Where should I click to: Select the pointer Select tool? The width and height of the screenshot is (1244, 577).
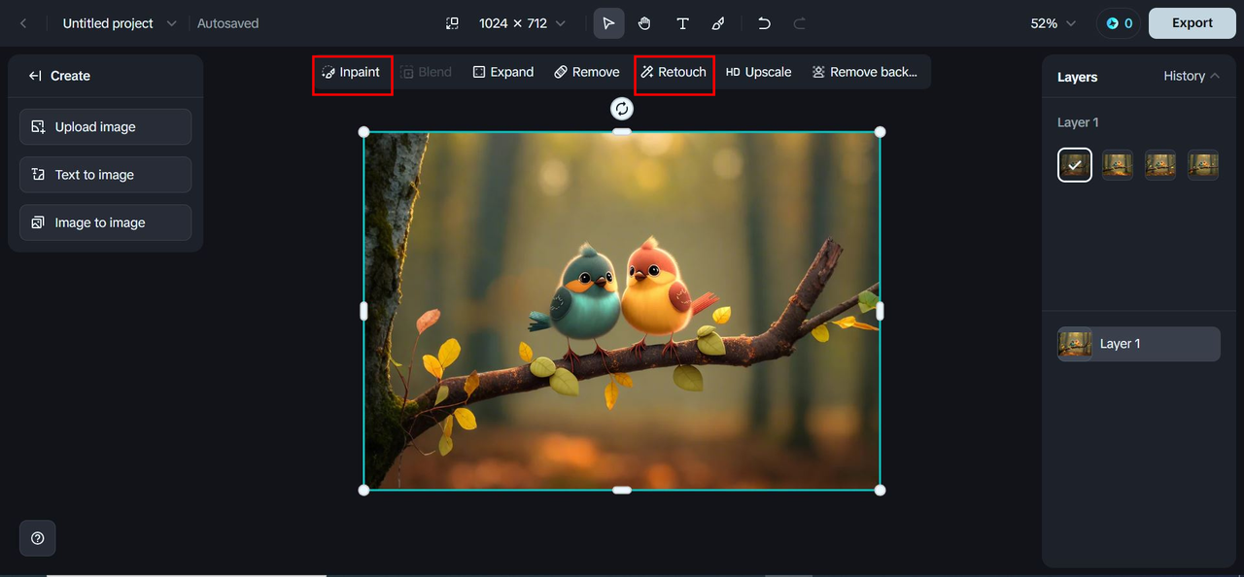coord(609,23)
